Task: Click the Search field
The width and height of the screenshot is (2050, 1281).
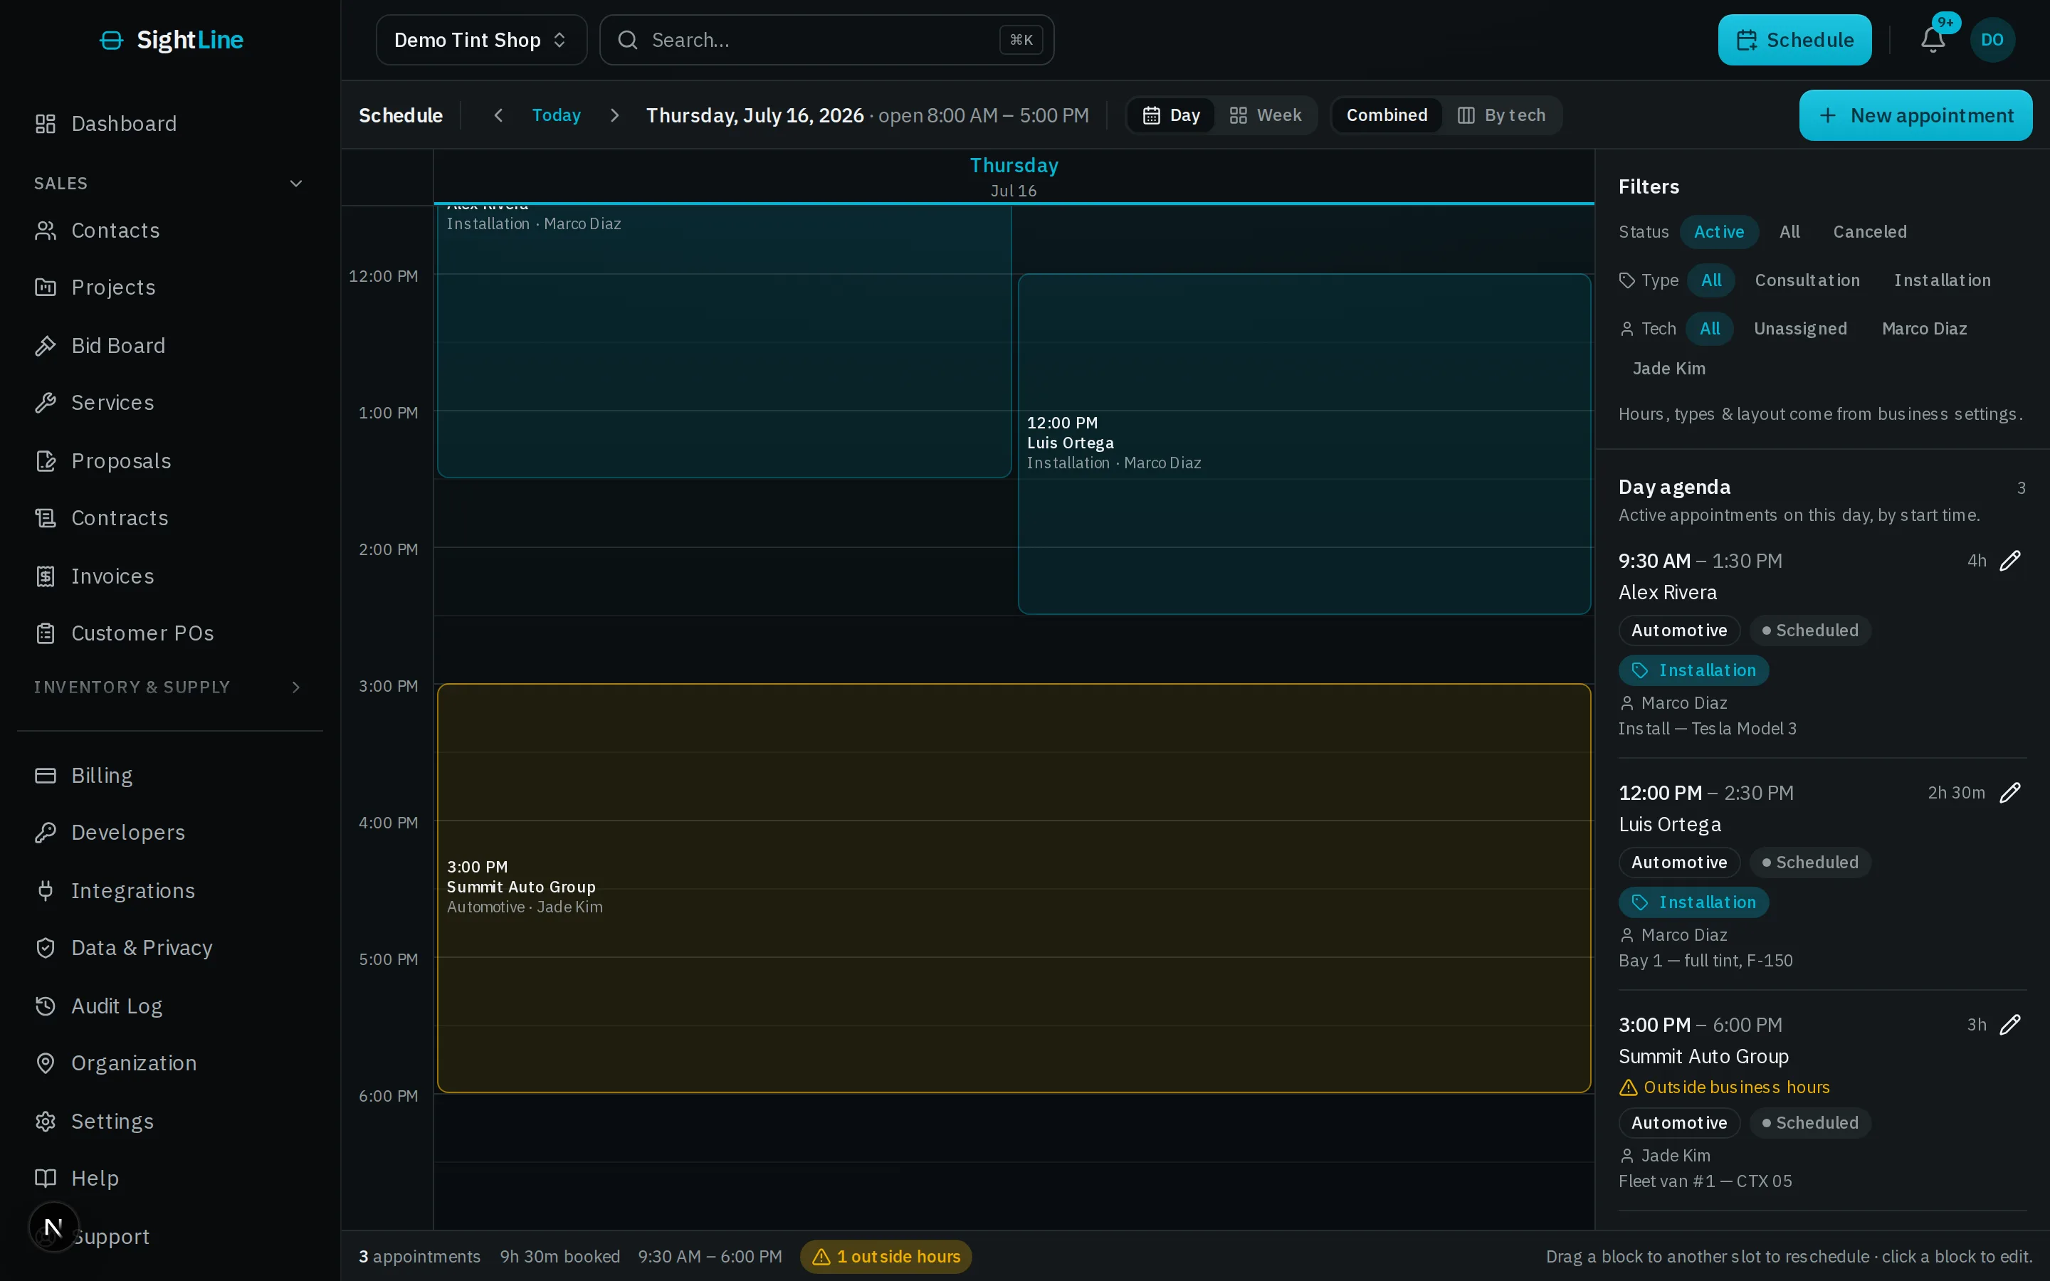Action: point(827,40)
